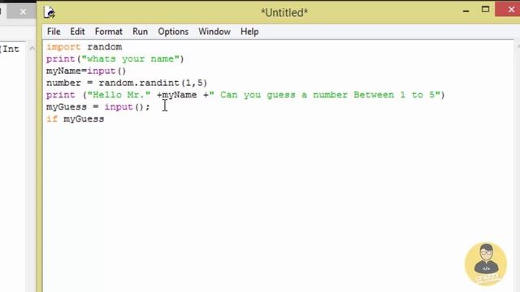Viewport: 520px width, 292px height.
Task: Click the 'myName=input()' line
Action: pyautogui.click(x=86, y=71)
